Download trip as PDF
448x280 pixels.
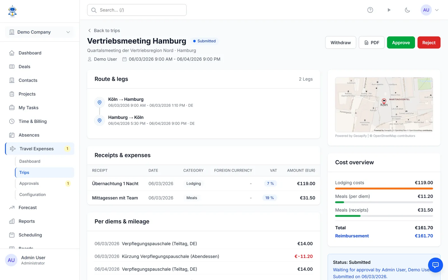pyautogui.click(x=372, y=43)
